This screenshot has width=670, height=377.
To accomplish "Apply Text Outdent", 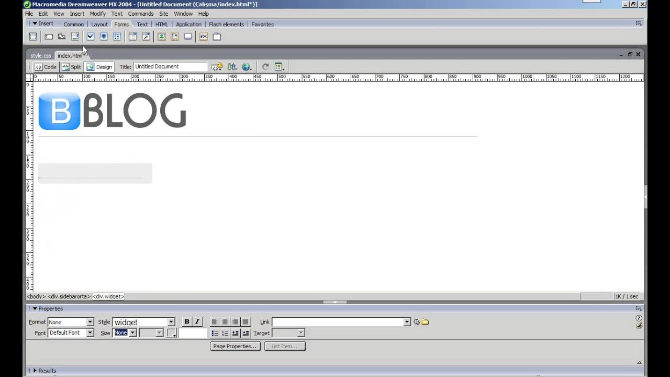I will pos(236,333).
